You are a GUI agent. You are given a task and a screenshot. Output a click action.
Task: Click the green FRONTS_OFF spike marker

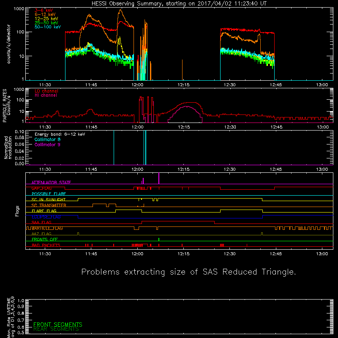pos(159,239)
